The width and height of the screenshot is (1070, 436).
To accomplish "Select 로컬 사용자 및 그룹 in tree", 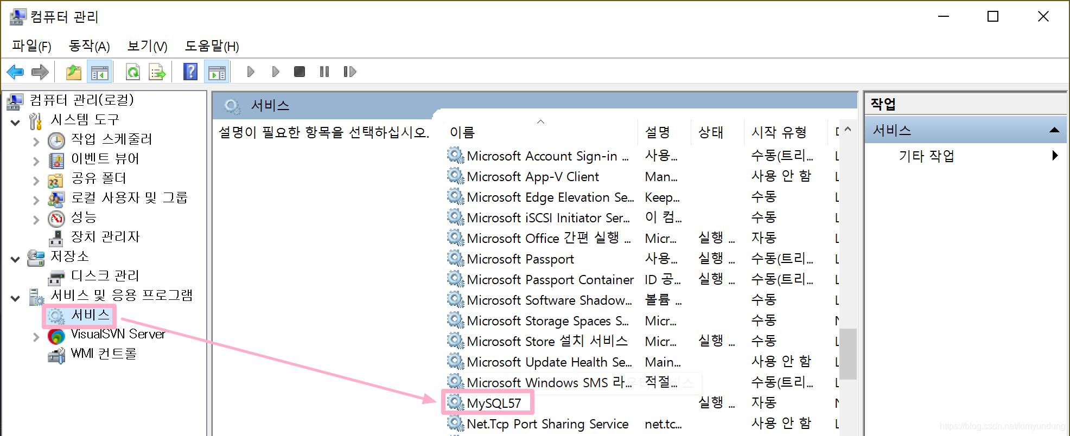I will 129,198.
